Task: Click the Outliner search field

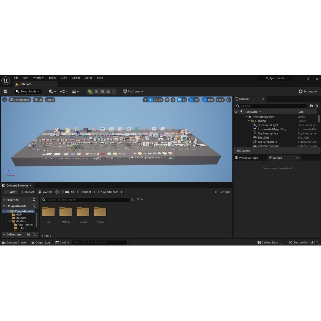Action: (x=271, y=106)
